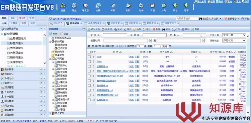The height and width of the screenshot is (123, 251).
Task: Tick checkbox for row 10 巡更系统.rar
Action: coord(89,100)
